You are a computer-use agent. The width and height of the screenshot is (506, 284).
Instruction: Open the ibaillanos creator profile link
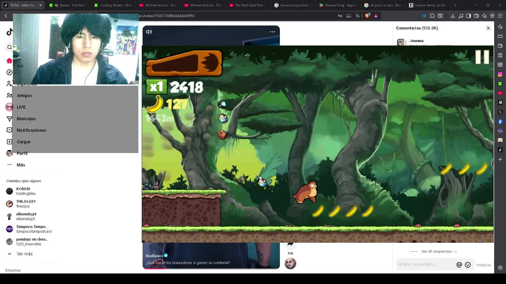click(154, 256)
